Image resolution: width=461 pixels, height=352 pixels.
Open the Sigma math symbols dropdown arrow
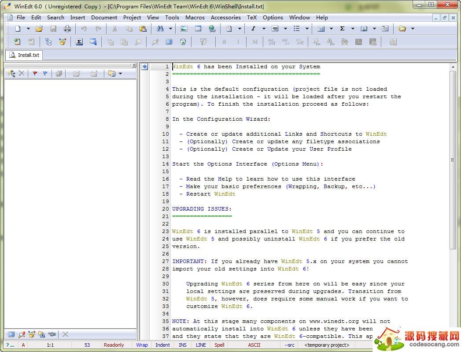(353, 29)
